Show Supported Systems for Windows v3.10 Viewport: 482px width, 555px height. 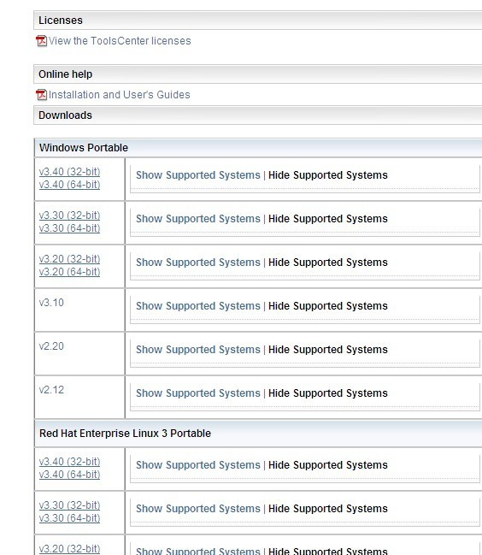pyautogui.click(x=198, y=306)
